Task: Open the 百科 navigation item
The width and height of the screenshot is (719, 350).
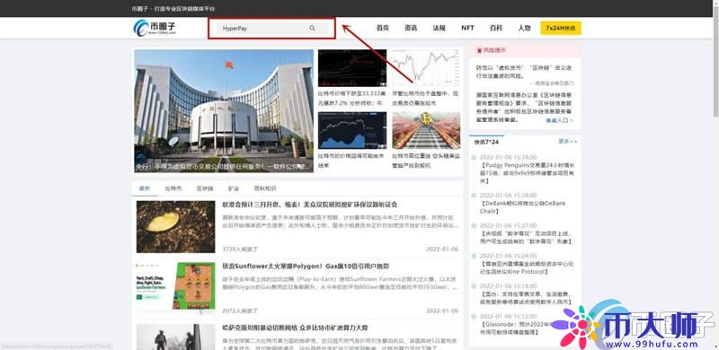Action: pyautogui.click(x=496, y=28)
